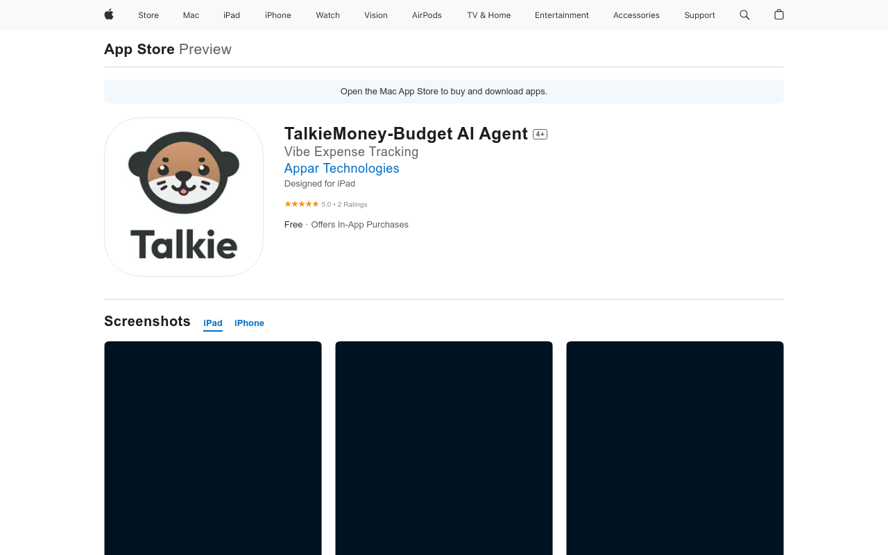Open the Appar Technologies developer link
888x555 pixels.
pyautogui.click(x=342, y=169)
